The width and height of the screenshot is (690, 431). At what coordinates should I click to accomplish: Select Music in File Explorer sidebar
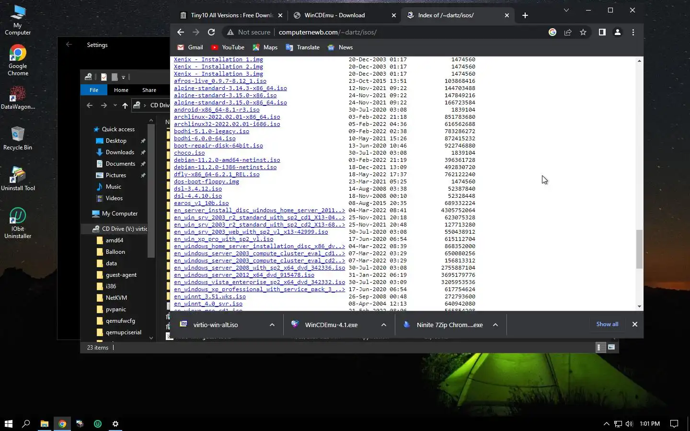[113, 187]
